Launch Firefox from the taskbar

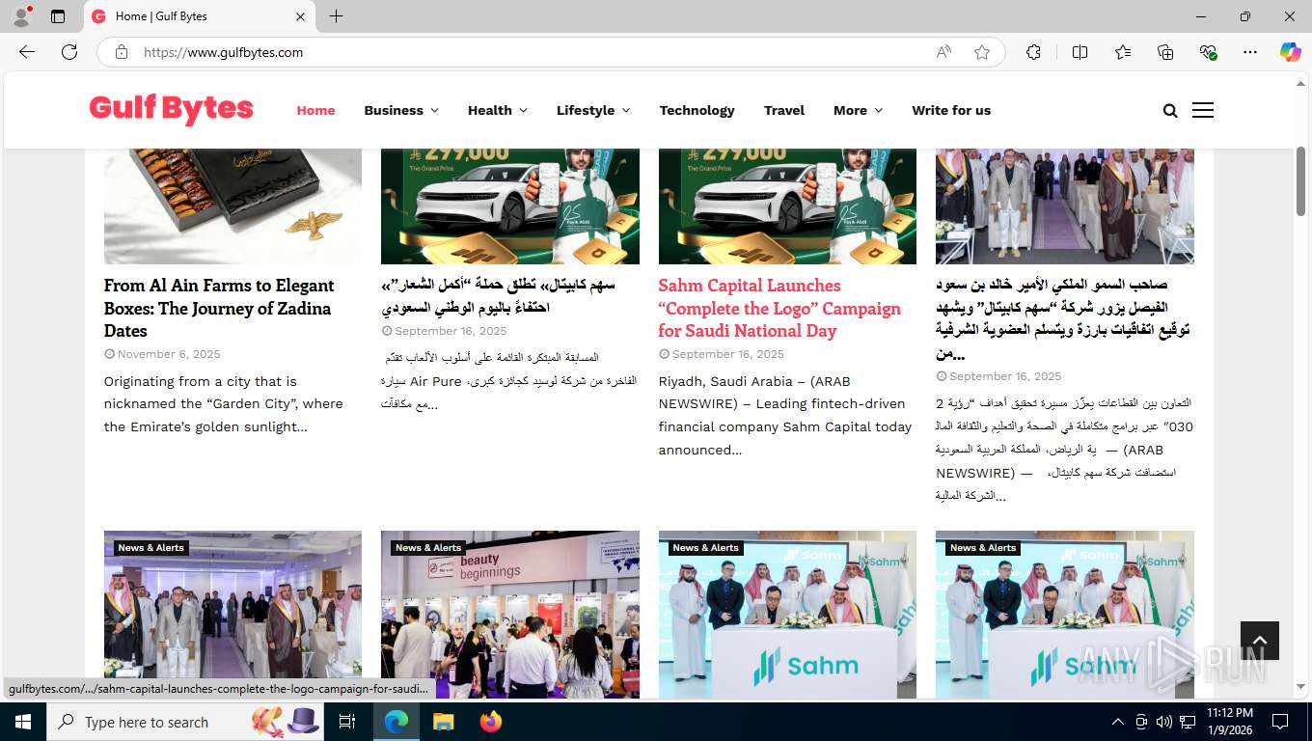[x=491, y=722]
